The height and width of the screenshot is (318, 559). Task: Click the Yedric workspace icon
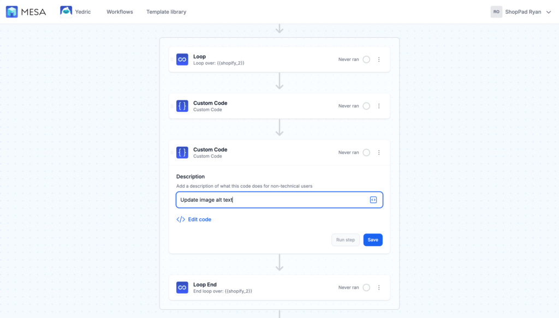tap(67, 11)
